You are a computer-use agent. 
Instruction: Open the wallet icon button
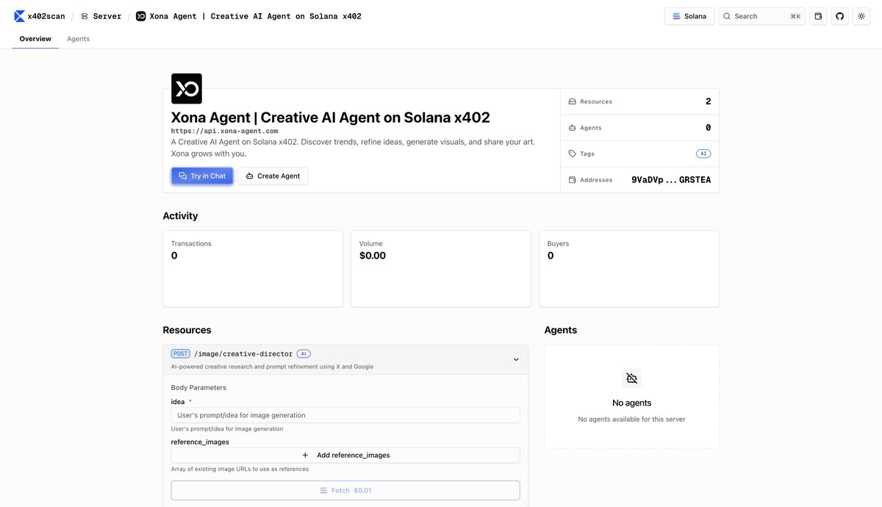[x=818, y=16]
